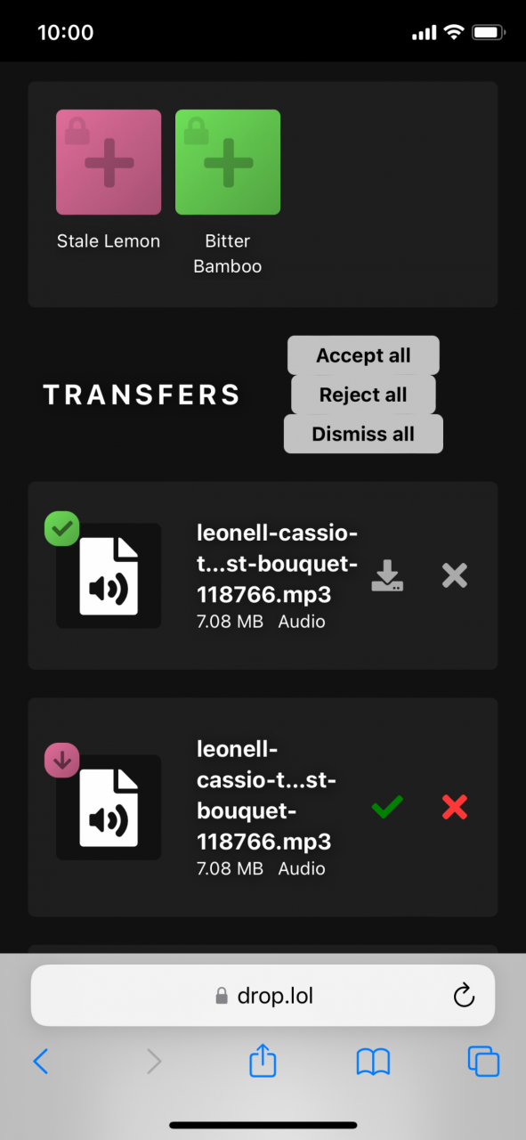The height and width of the screenshot is (1140, 526).
Task: Dismiss the completed transfer with gray X
Action: click(455, 575)
